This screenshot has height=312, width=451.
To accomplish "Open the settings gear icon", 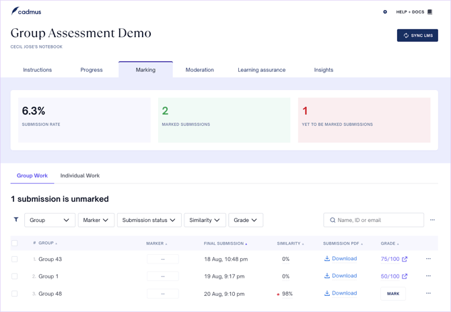I will click(385, 12).
